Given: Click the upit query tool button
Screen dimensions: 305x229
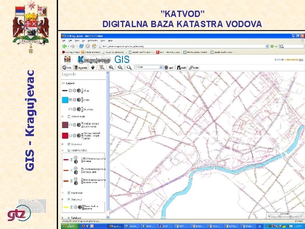Looking at the screenshot, I should [169, 67].
